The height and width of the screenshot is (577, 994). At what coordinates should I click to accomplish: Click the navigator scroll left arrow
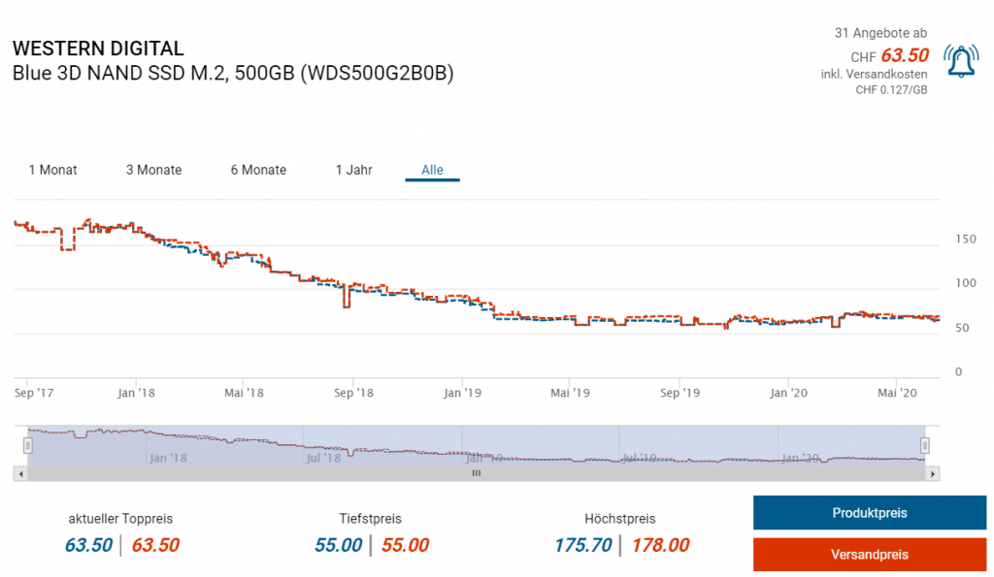tap(21, 474)
